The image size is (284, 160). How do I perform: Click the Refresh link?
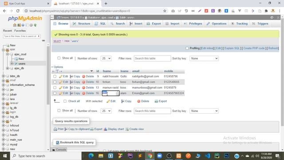click(273, 48)
